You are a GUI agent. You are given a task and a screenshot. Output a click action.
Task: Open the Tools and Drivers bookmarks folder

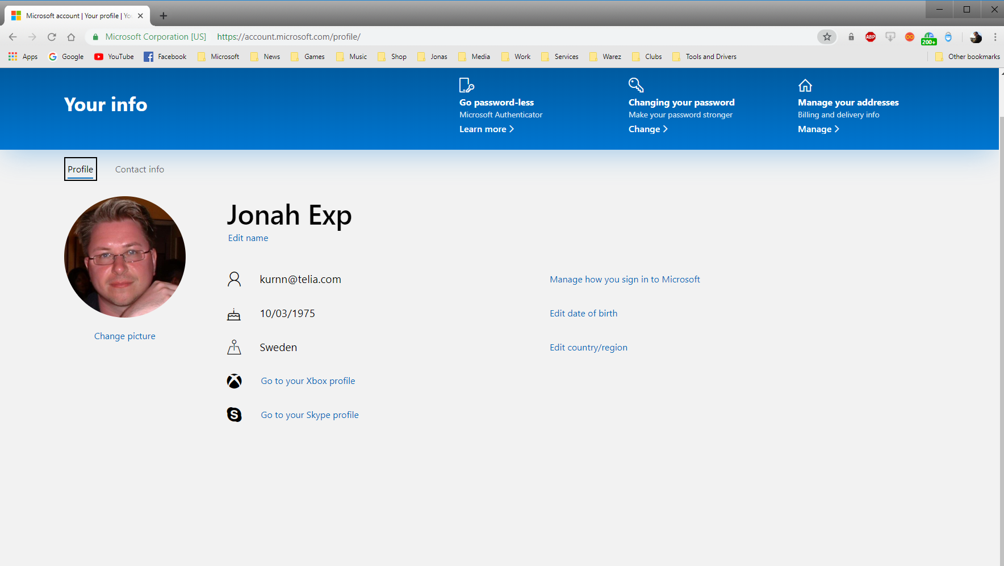pyautogui.click(x=704, y=57)
